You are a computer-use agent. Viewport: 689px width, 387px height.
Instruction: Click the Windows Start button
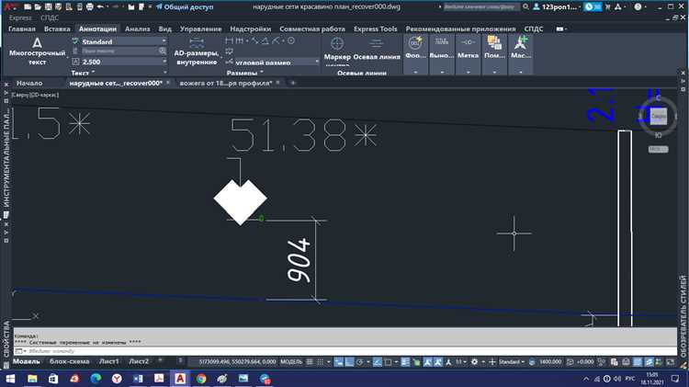(x=10, y=379)
